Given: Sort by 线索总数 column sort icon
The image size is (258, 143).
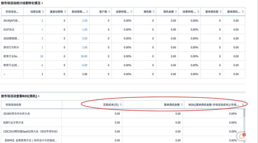Looking at the screenshot, I should (43, 12).
